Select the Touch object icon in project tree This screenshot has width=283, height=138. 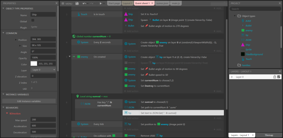(243, 59)
